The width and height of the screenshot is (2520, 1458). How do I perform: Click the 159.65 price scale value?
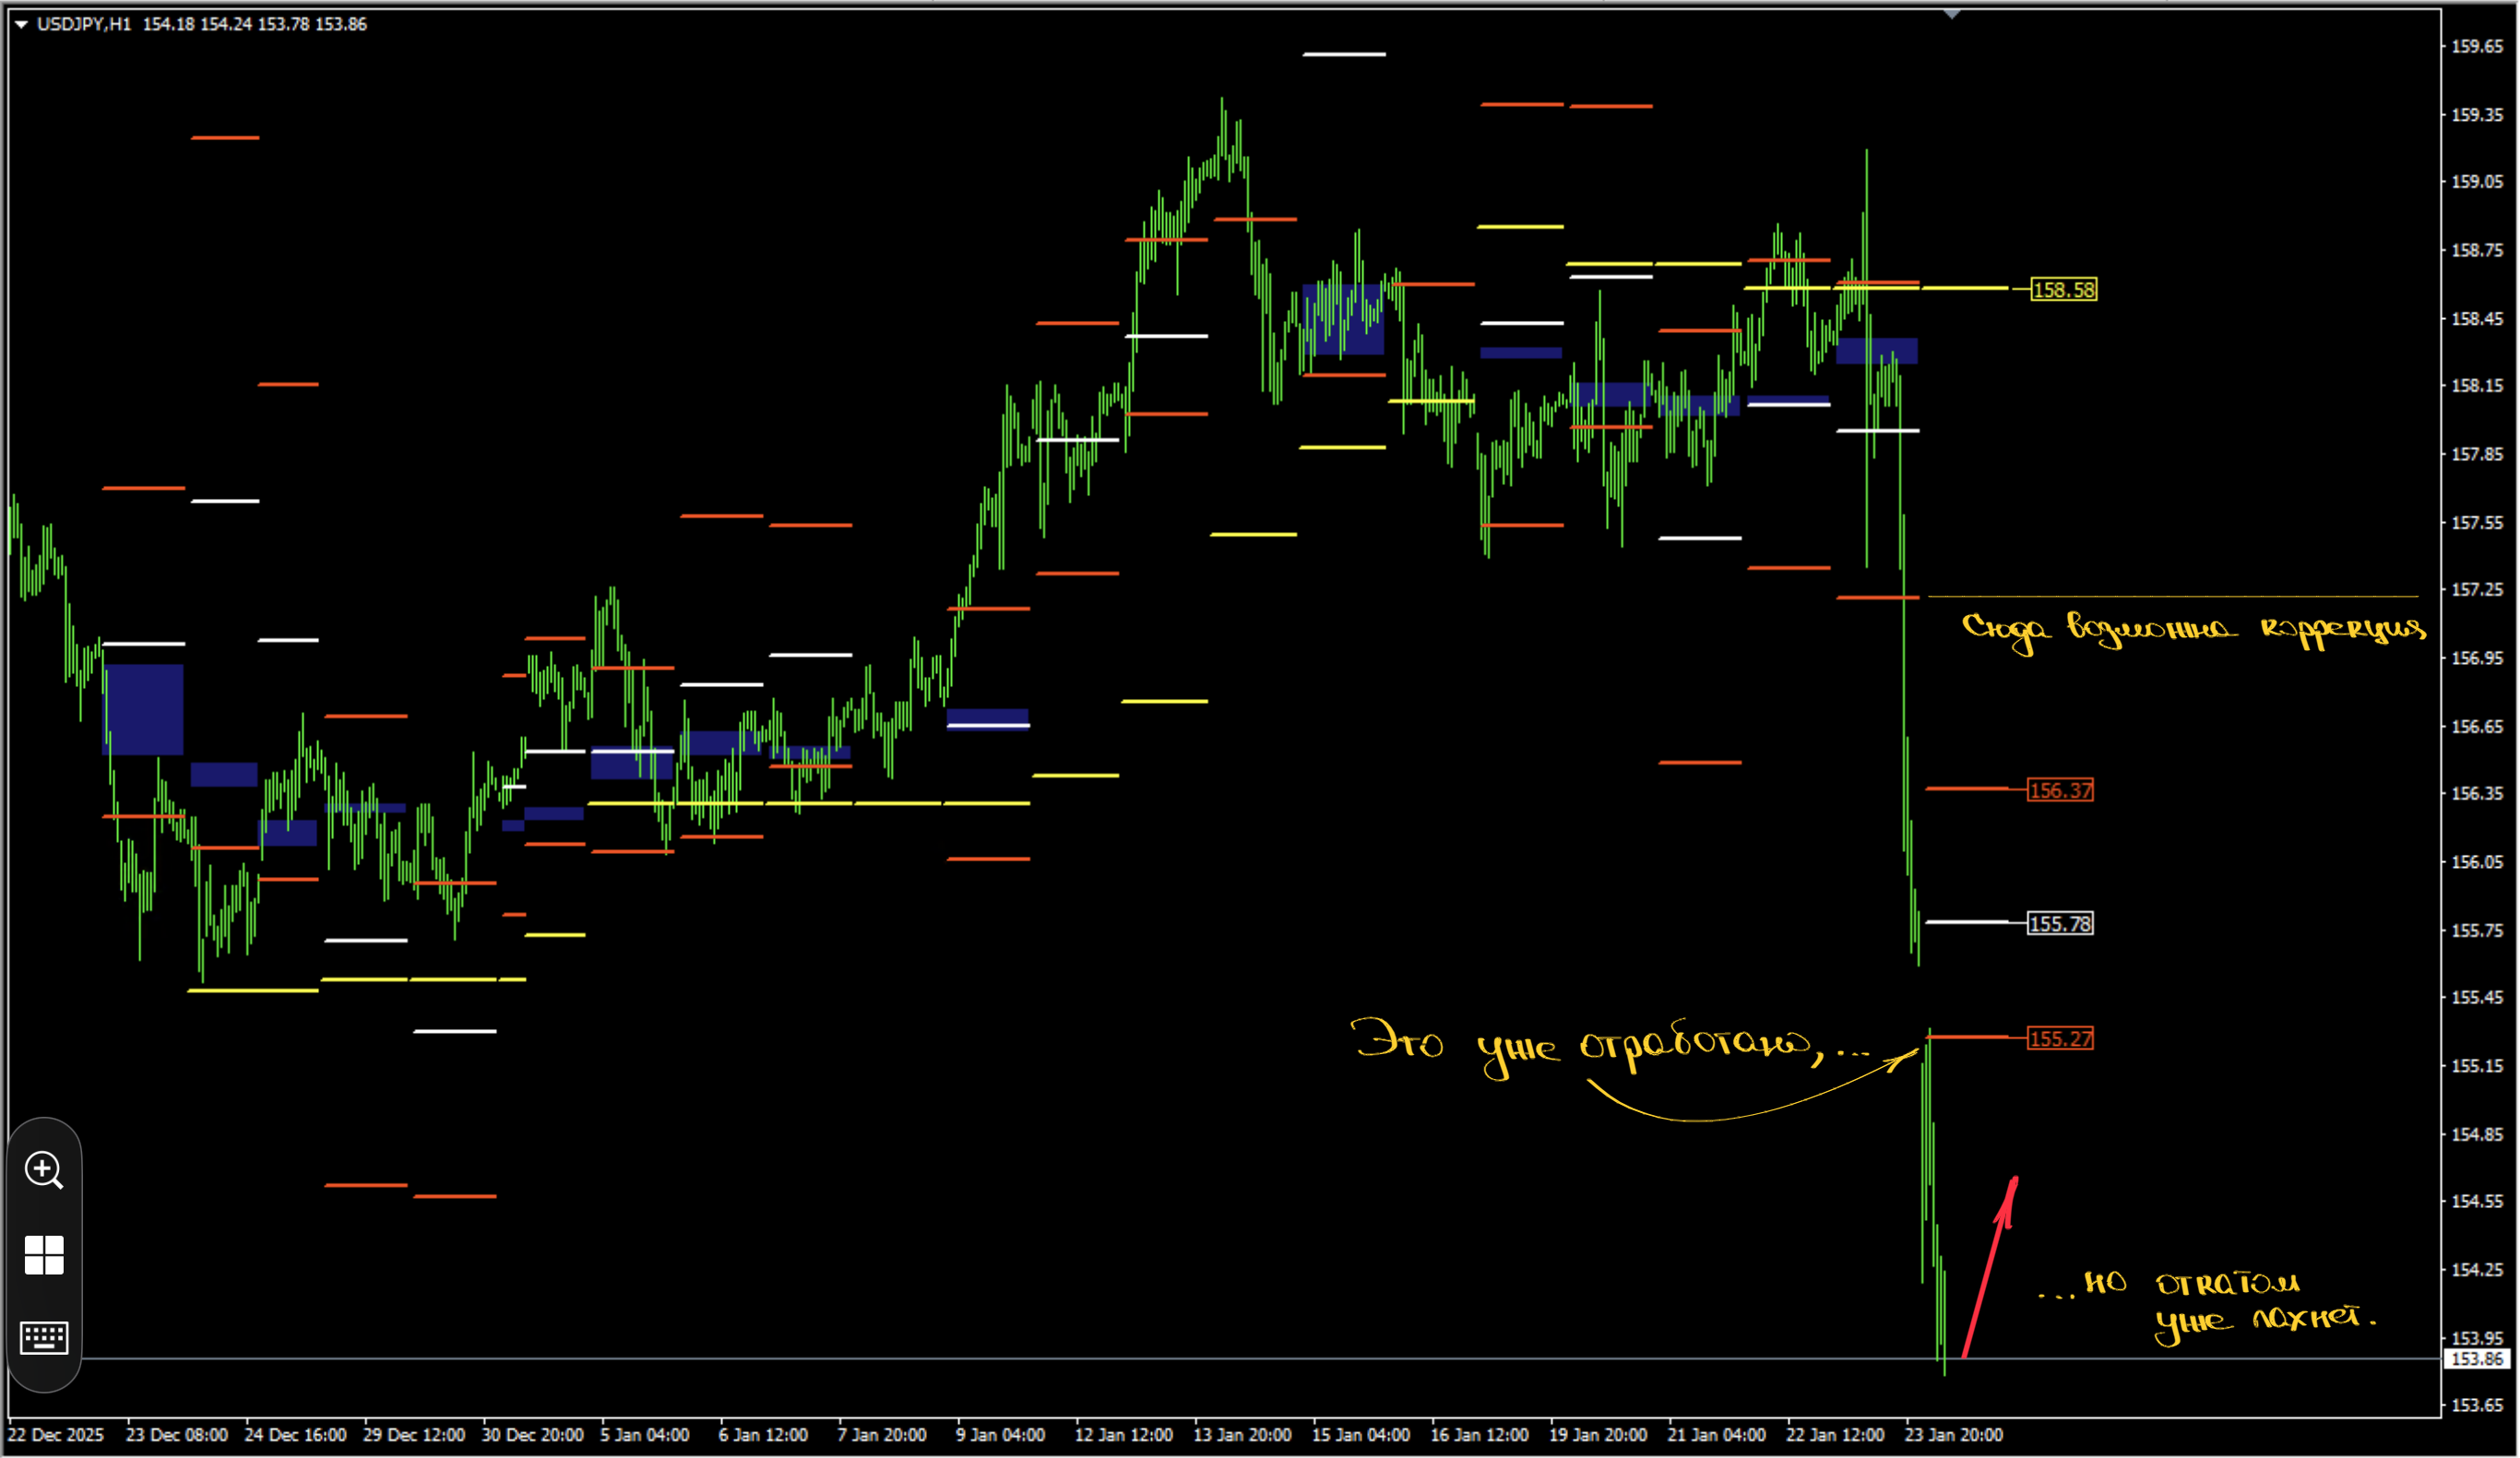click(2474, 46)
